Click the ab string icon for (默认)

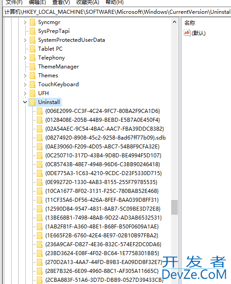(187, 33)
